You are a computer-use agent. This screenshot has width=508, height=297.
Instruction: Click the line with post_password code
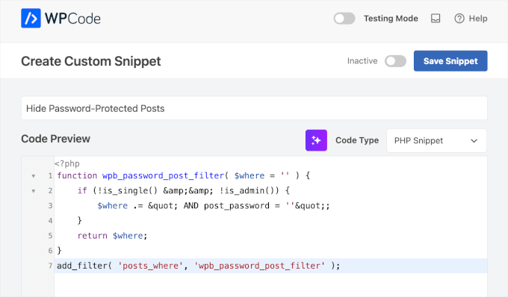pos(214,206)
